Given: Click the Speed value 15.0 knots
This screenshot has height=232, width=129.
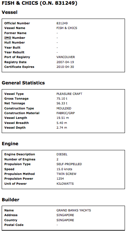Looking at the screenshot, I should 64,169.
